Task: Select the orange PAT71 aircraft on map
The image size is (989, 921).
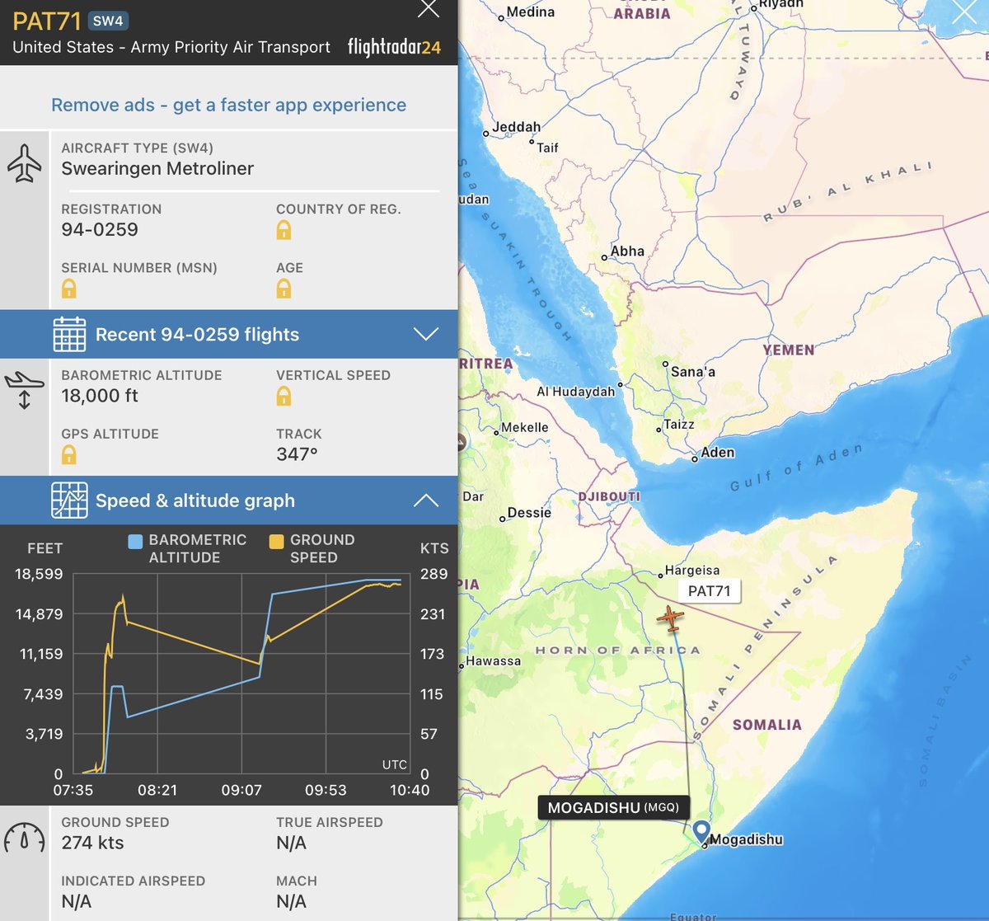Action: 671,618
